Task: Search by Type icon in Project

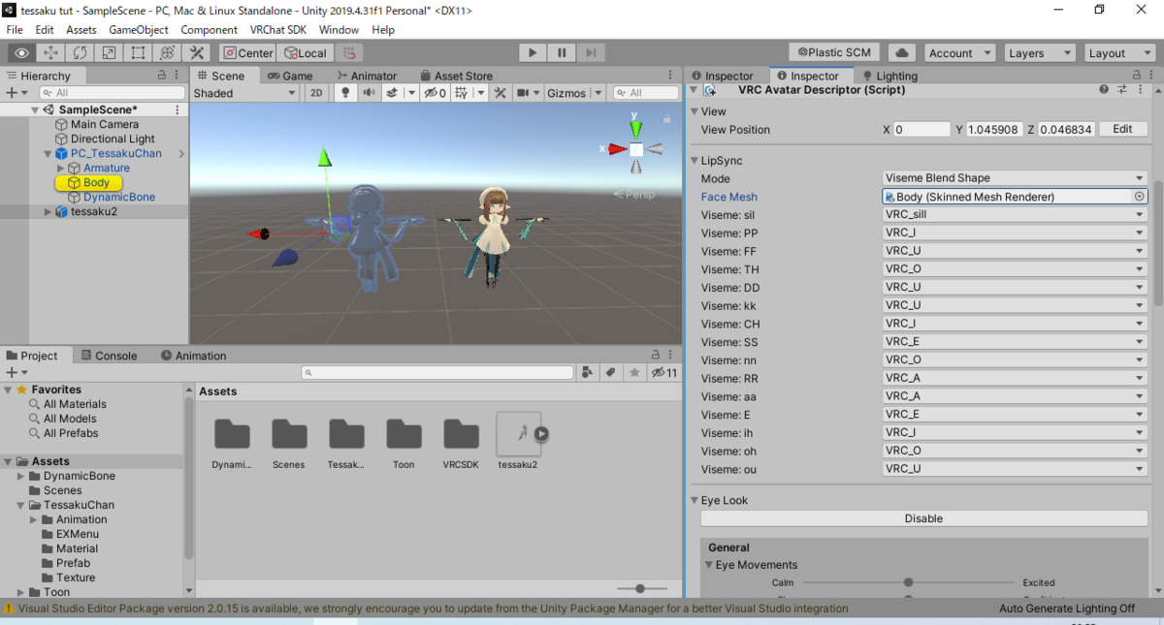Action: tap(587, 372)
